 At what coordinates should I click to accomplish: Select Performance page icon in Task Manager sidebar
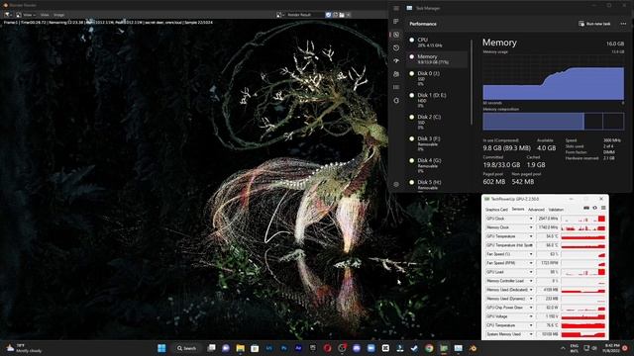[x=396, y=35]
